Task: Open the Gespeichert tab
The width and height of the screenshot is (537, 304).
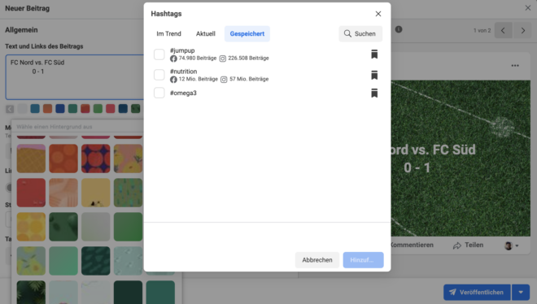Action: pos(247,33)
